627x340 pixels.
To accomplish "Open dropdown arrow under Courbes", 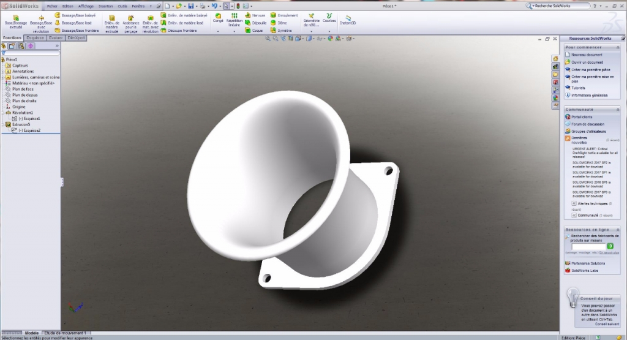I will click(329, 31).
